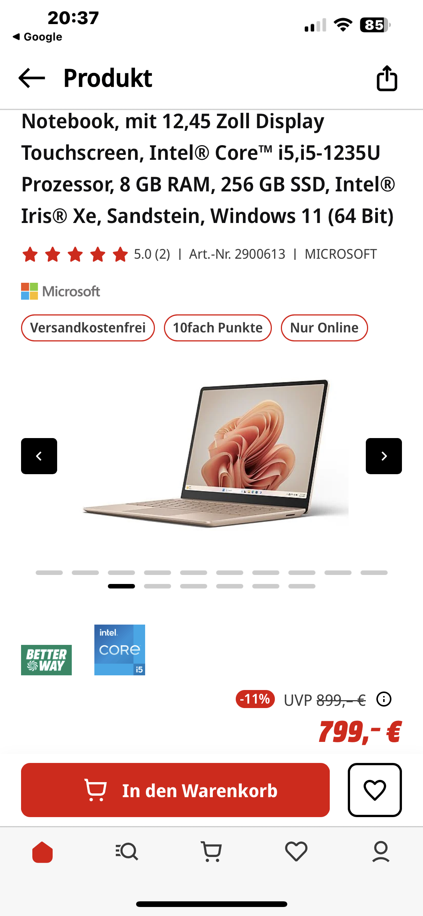
Task: Open the share icon in header
Action: pos(387,78)
